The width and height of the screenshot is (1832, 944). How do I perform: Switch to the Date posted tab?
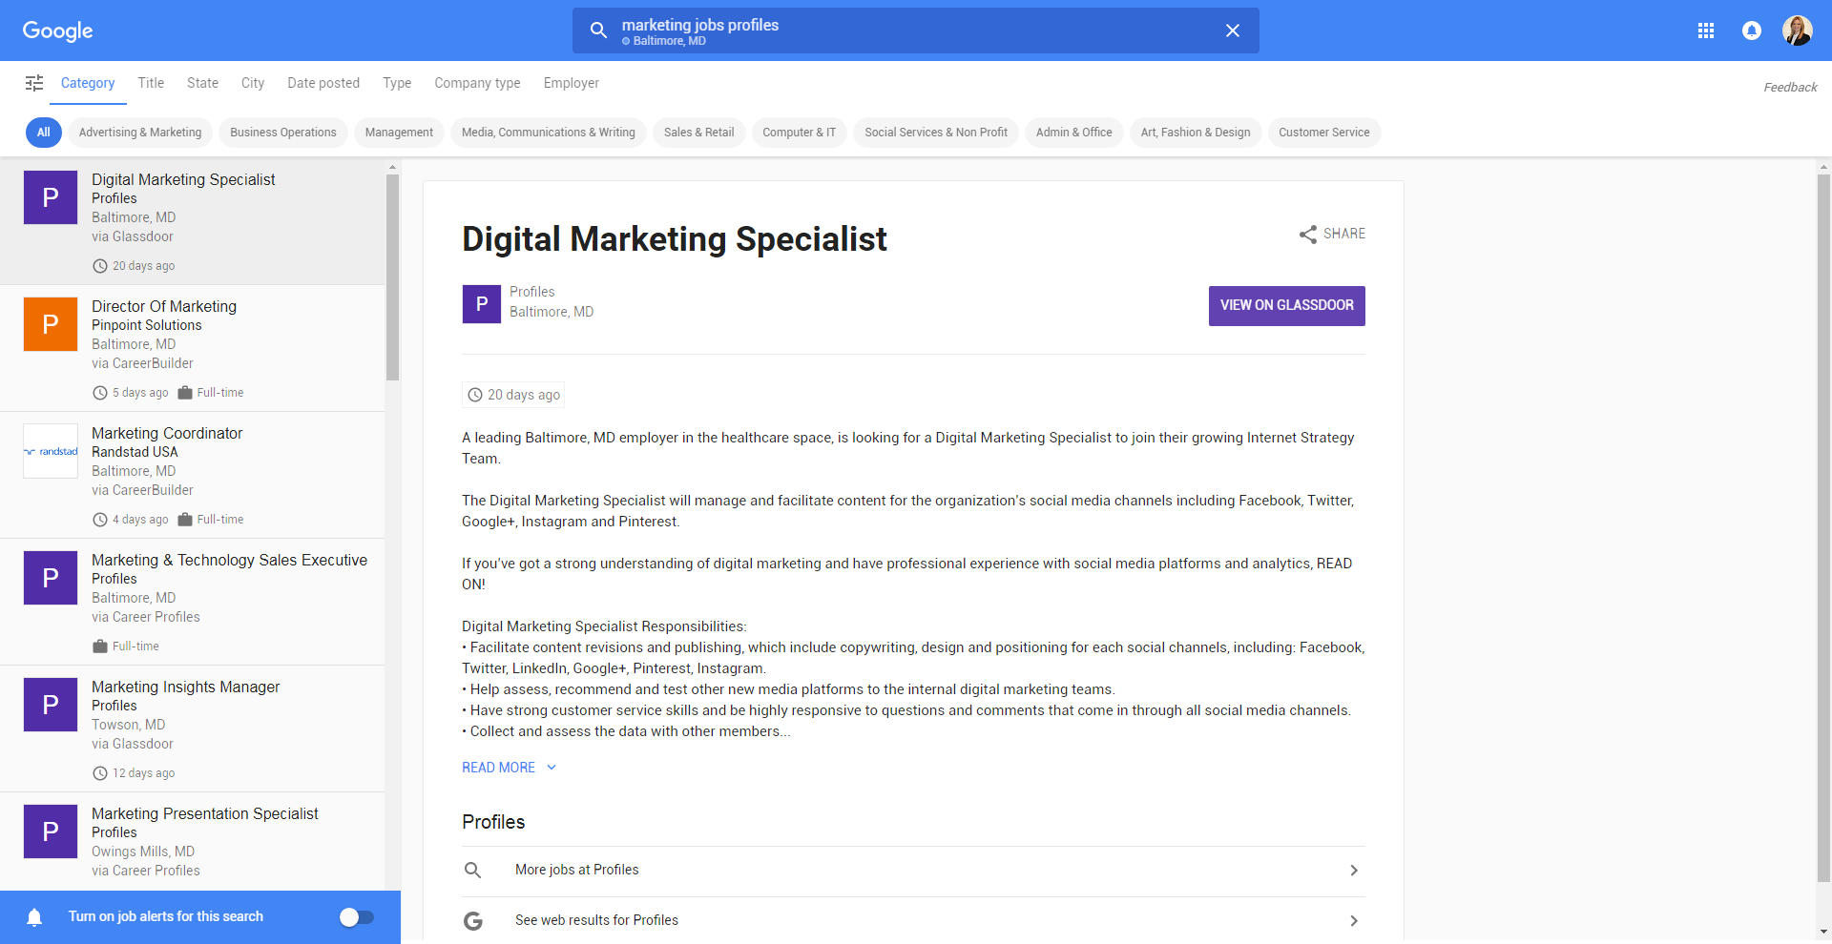pyautogui.click(x=323, y=84)
